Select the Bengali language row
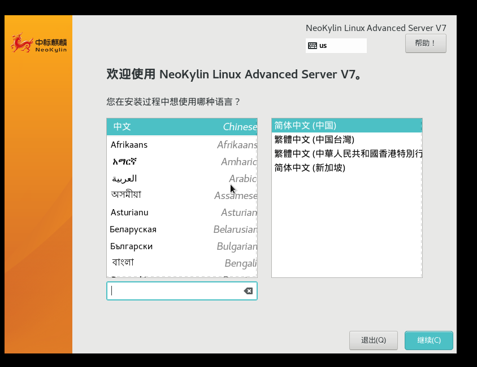The height and width of the screenshot is (367, 477). pos(182,263)
